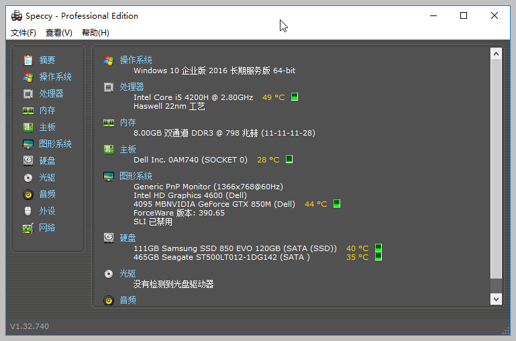Image resolution: width=516 pixels, height=341 pixels.
Task: Click the green temperature indicator beside CPU 49 °C
Action: [295, 97]
